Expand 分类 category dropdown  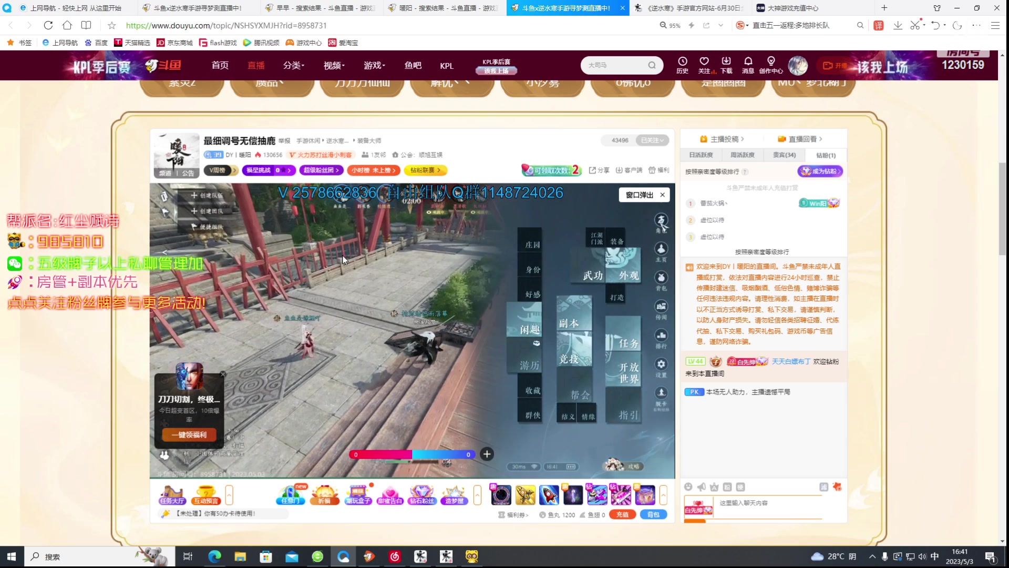pyautogui.click(x=293, y=65)
